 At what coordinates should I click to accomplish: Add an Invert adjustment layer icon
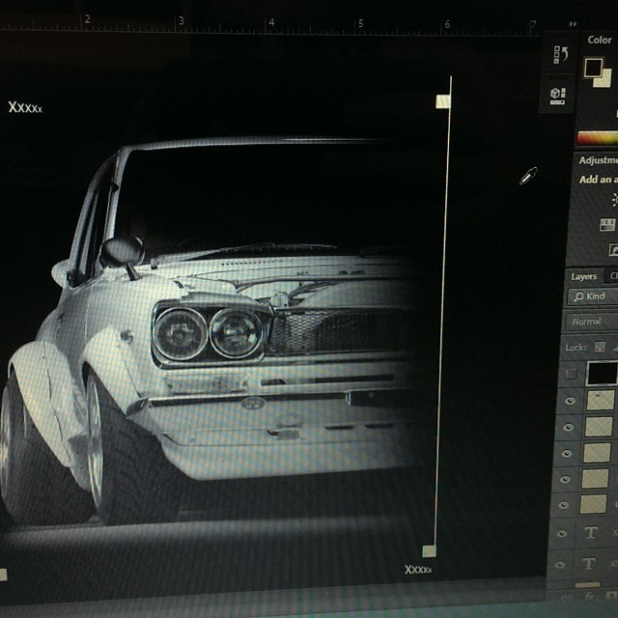614,249
